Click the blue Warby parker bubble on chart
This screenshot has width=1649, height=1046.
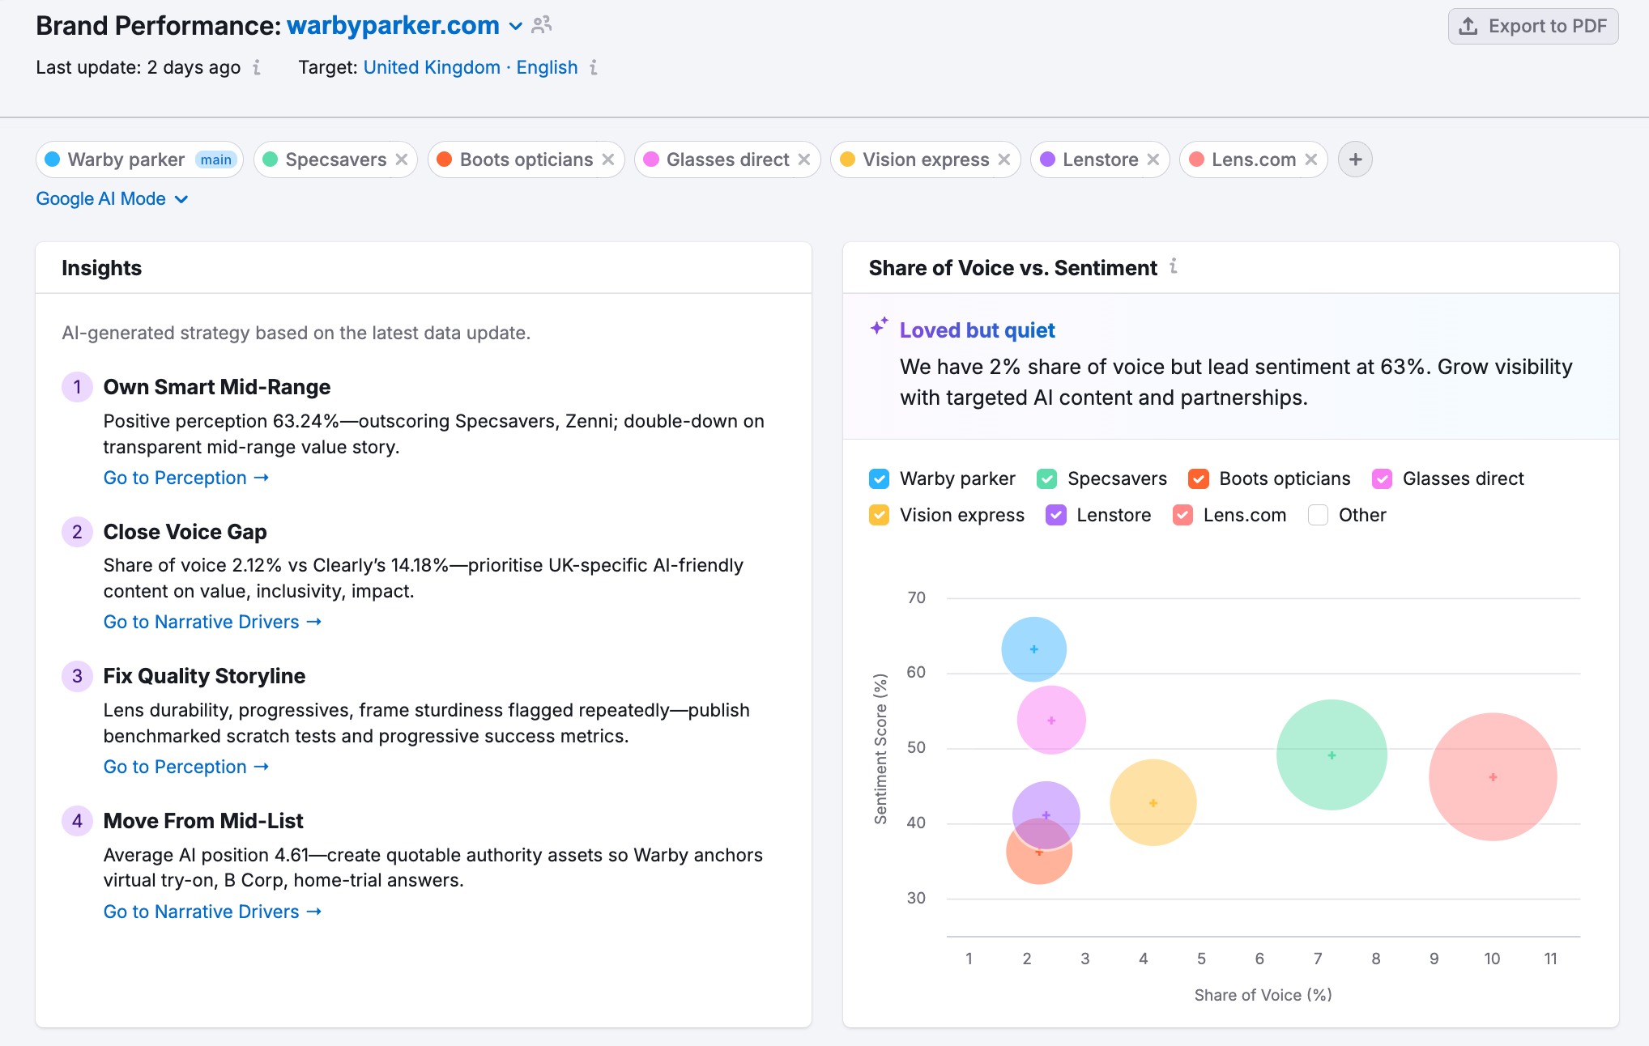pyautogui.click(x=1033, y=648)
